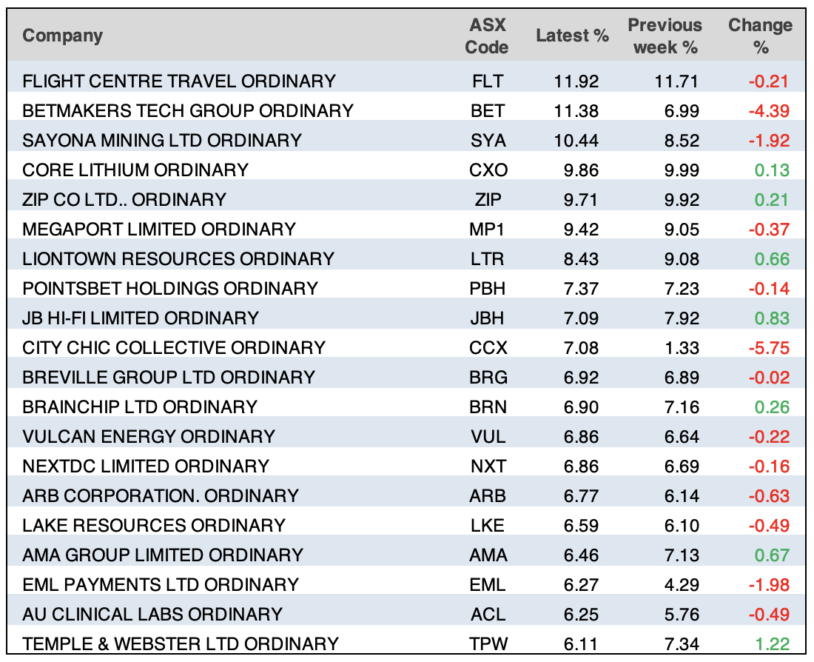Screen dimensions: 814x662
Task: Click the ZIP ASX code cell
Action: point(488,199)
